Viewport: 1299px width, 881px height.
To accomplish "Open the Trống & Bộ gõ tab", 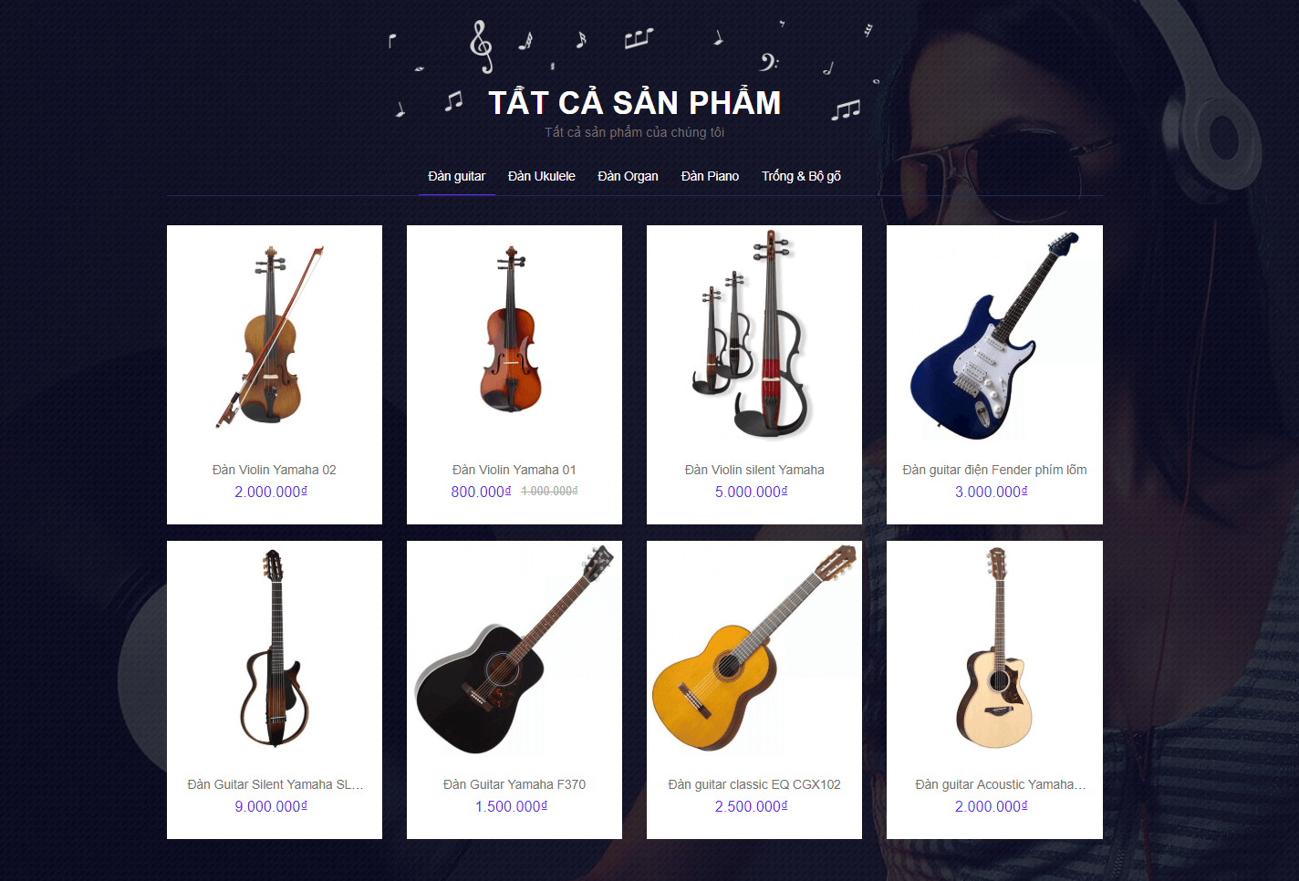I will (x=801, y=176).
